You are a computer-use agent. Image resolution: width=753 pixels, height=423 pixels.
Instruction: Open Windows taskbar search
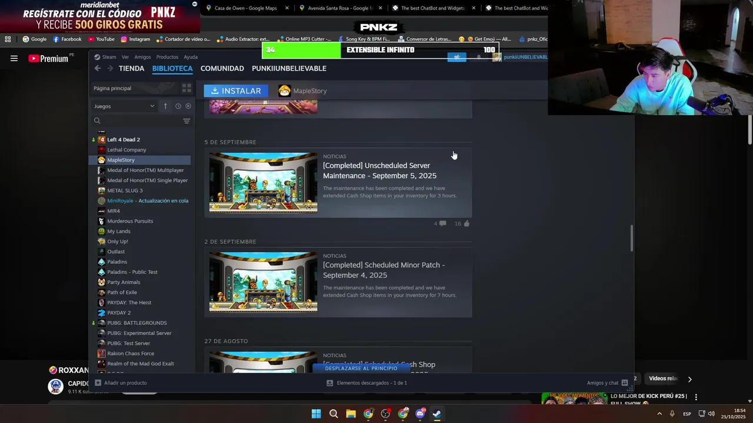pos(334,414)
